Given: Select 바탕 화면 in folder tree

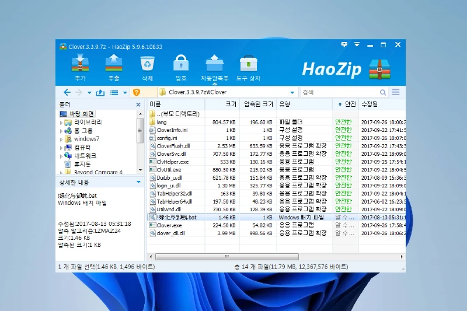Looking at the screenshot, I should 78,114.
